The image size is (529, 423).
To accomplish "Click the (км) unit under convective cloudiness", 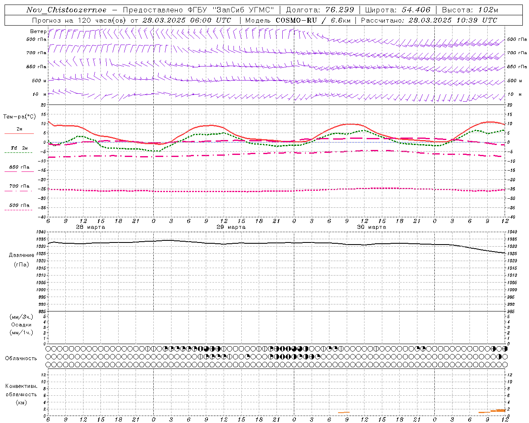I will coord(21,402).
